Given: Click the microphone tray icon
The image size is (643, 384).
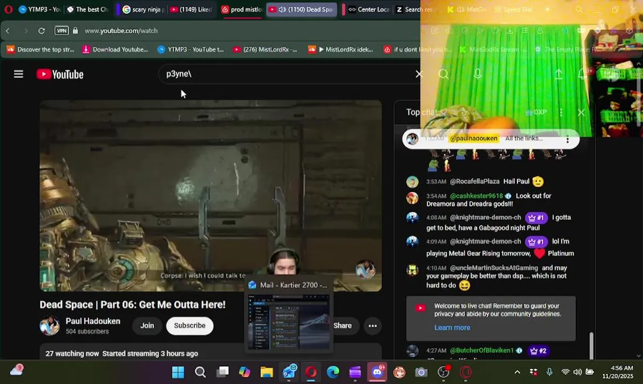Looking at the screenshot, I should (x=550, y=372).
